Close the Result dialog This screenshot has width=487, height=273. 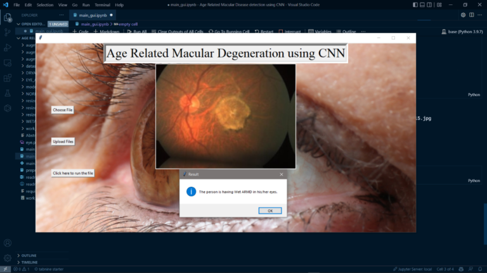click(282, 174)
